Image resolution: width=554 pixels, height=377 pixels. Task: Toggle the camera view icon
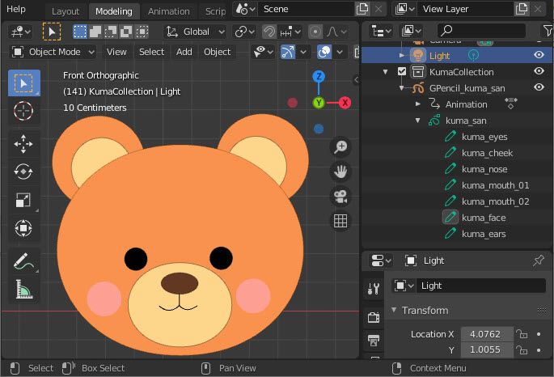[340, 197]
